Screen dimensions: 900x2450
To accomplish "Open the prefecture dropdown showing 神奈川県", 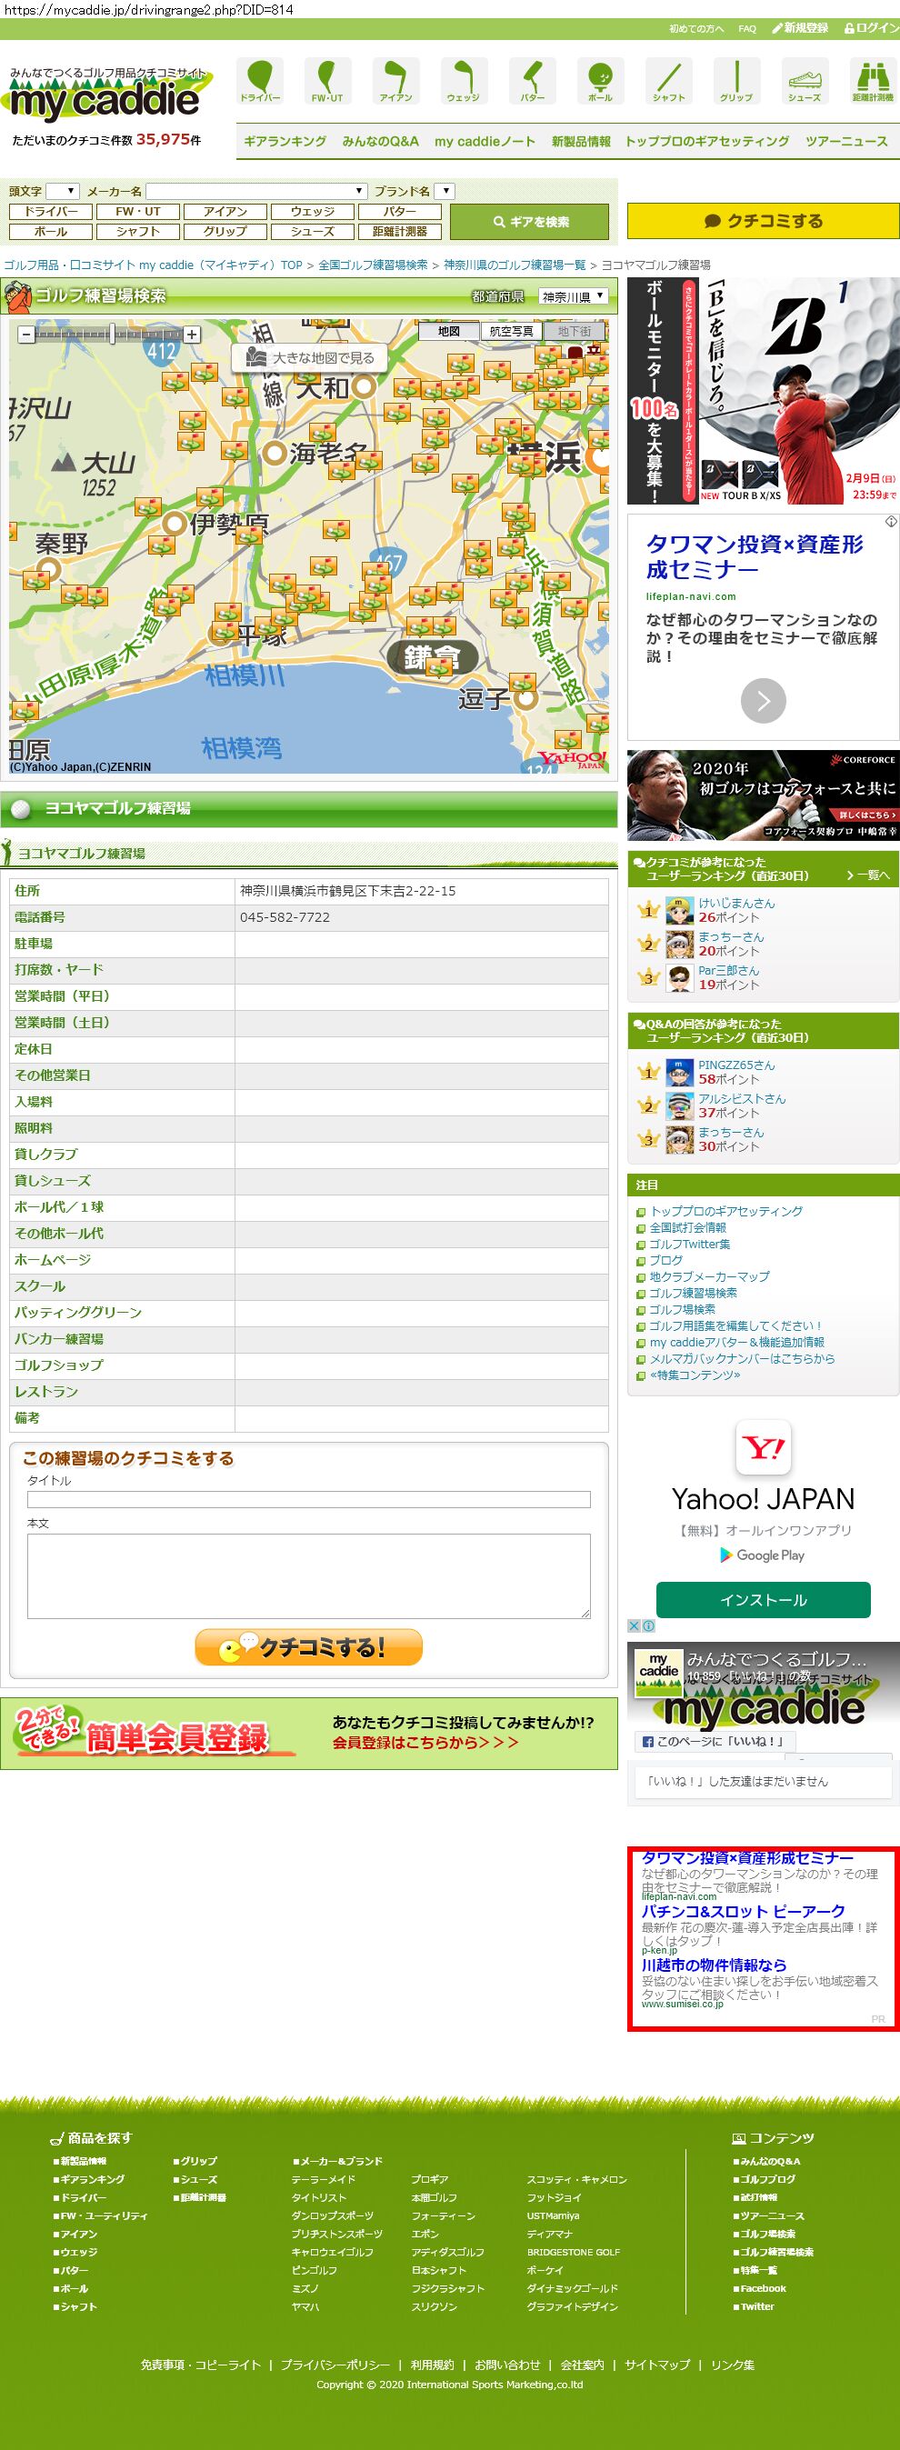I will (573, 296).
